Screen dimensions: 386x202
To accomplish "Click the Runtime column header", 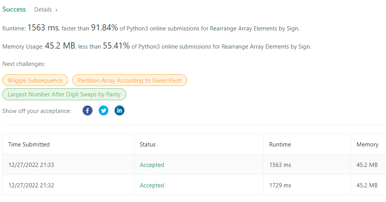I will coord(280,145).
